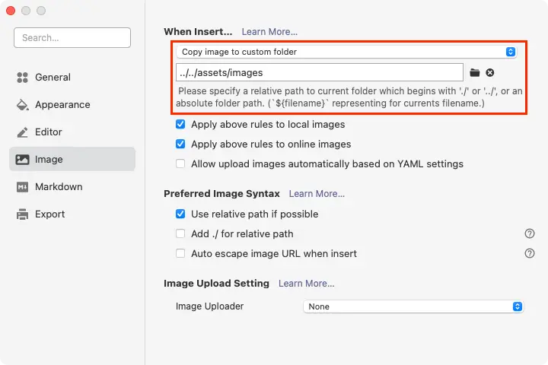Enable Auto escape image URL when insert
This screenshot has height=365, width=548.
pos(180,253)
